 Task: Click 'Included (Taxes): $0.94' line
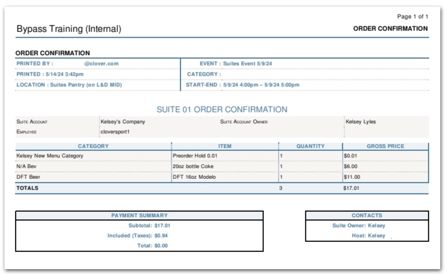click(138, 236)
